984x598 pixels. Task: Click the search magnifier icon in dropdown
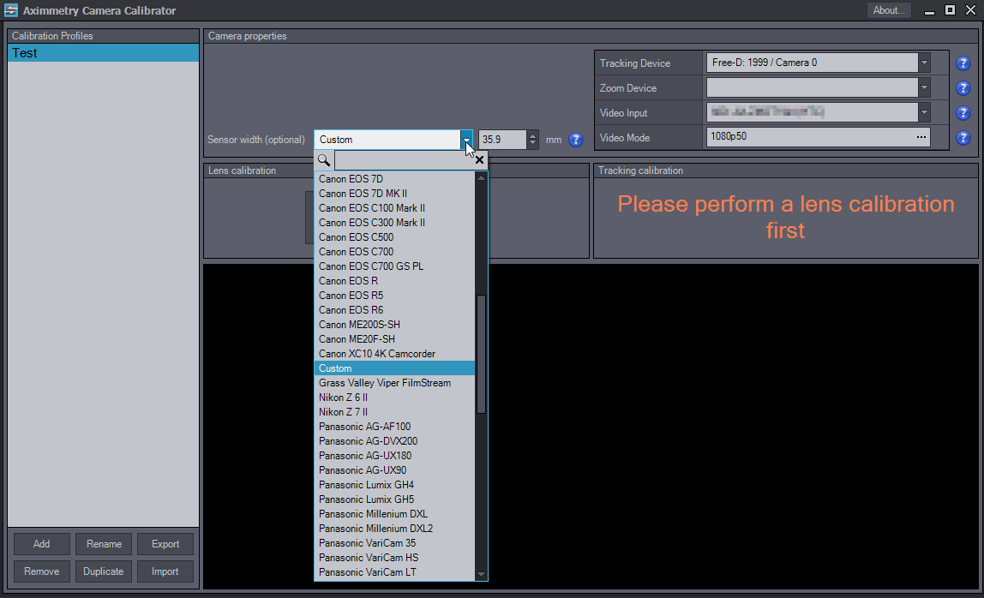(x=324, y=160)
